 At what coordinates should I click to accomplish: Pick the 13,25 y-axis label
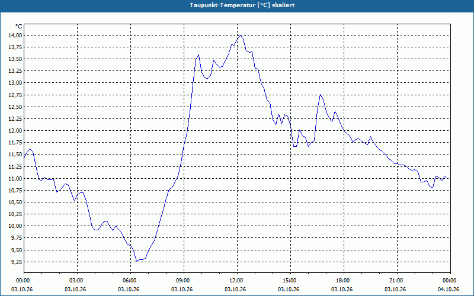click(15, 71)
